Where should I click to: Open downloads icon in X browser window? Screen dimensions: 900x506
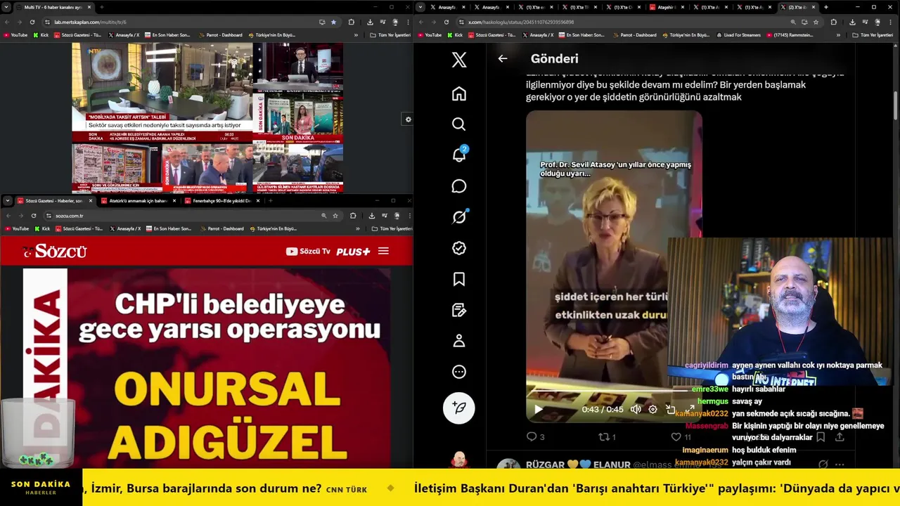click(x=851, y=22)
